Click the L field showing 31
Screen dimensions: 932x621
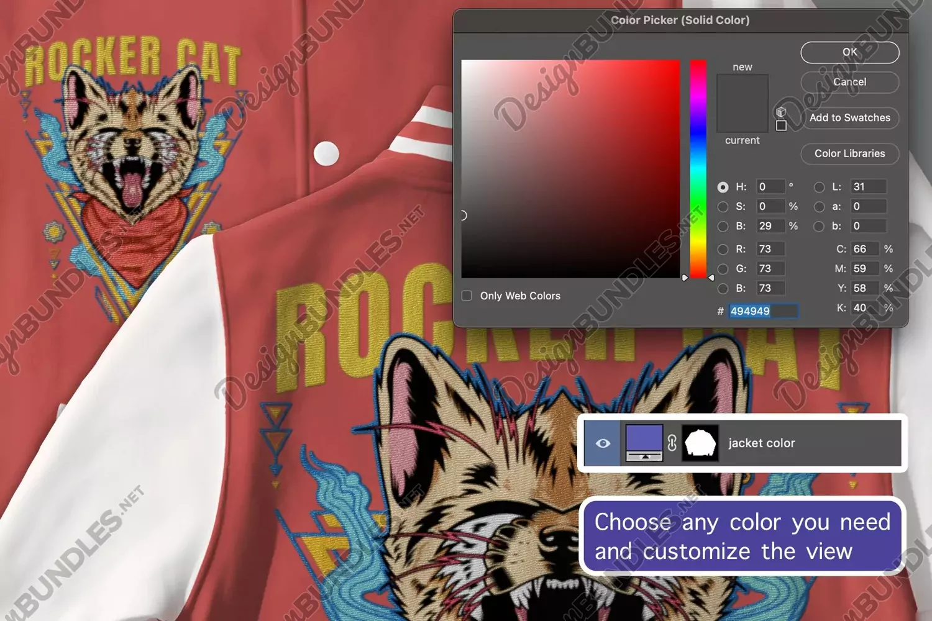point(869,187)
